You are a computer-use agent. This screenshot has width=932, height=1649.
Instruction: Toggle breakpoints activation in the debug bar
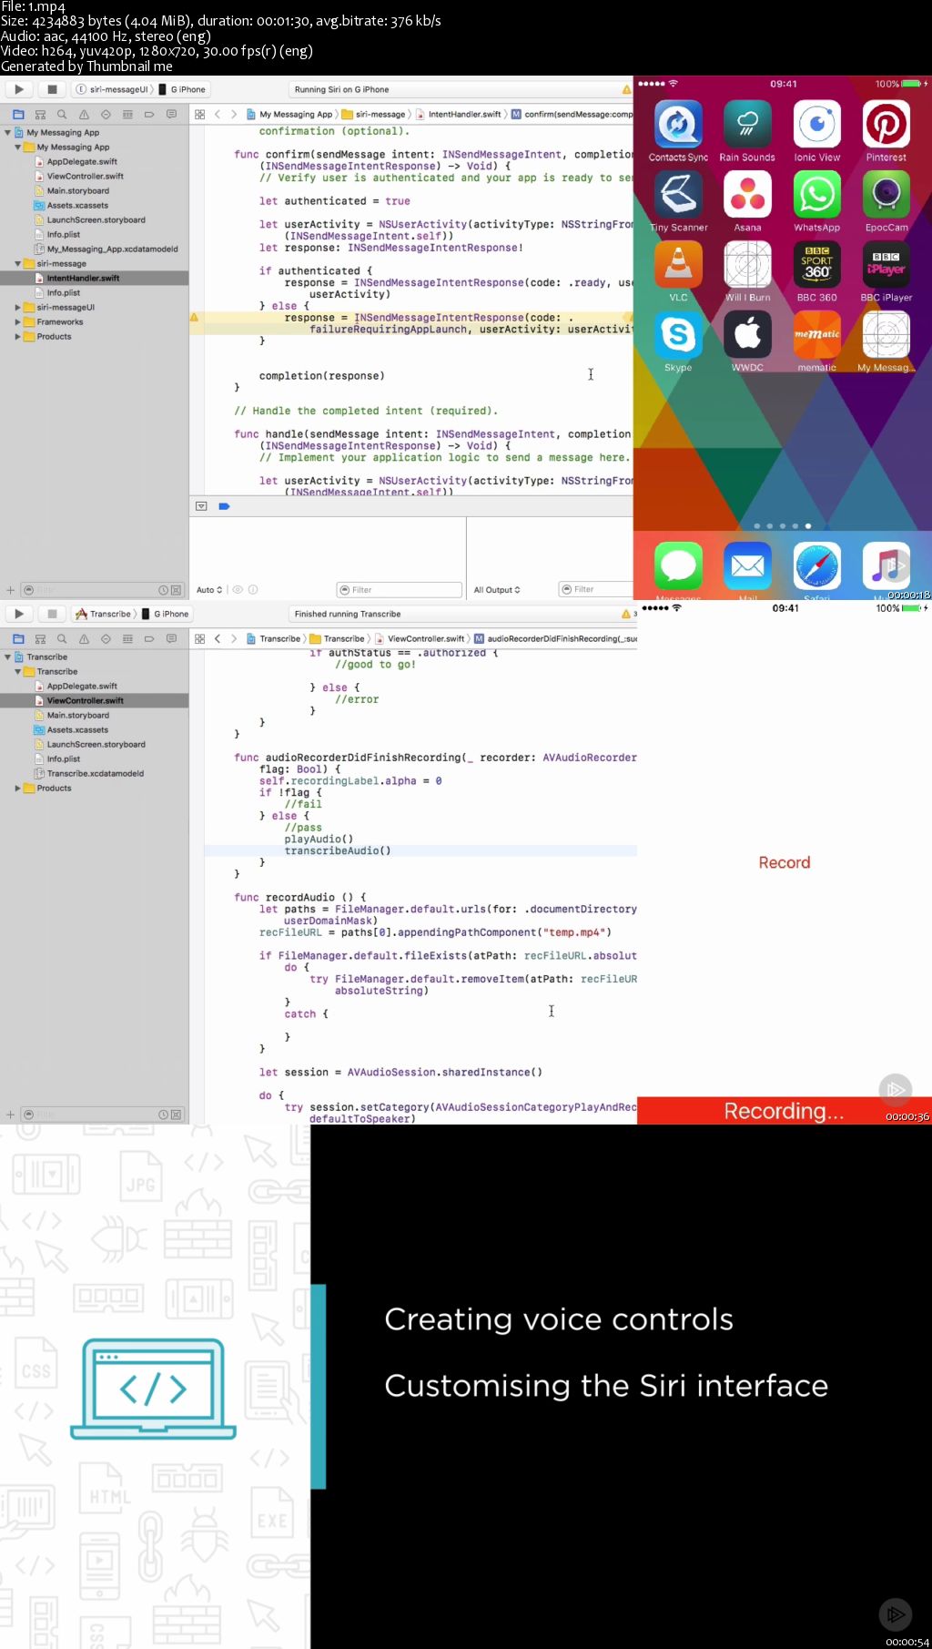tap(224, 506)
